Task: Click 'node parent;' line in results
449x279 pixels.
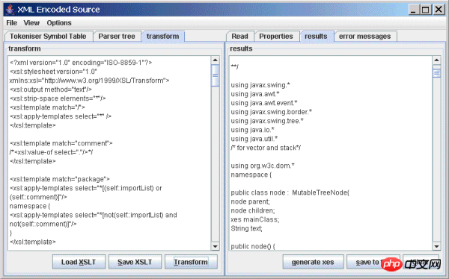Action: click(250, 201)
